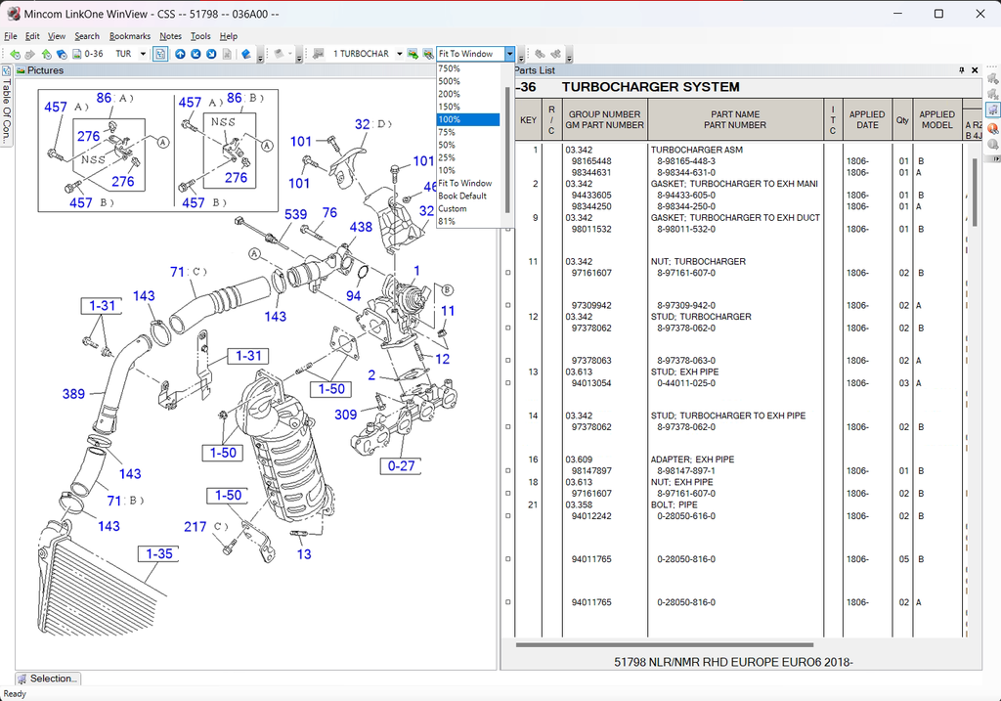The image size is (1001, 701).
Task: Tick the selection box for key 14 STUD
Action: click(x=507, y=427)
